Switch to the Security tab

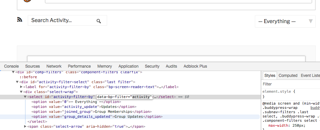coord(152,66)
